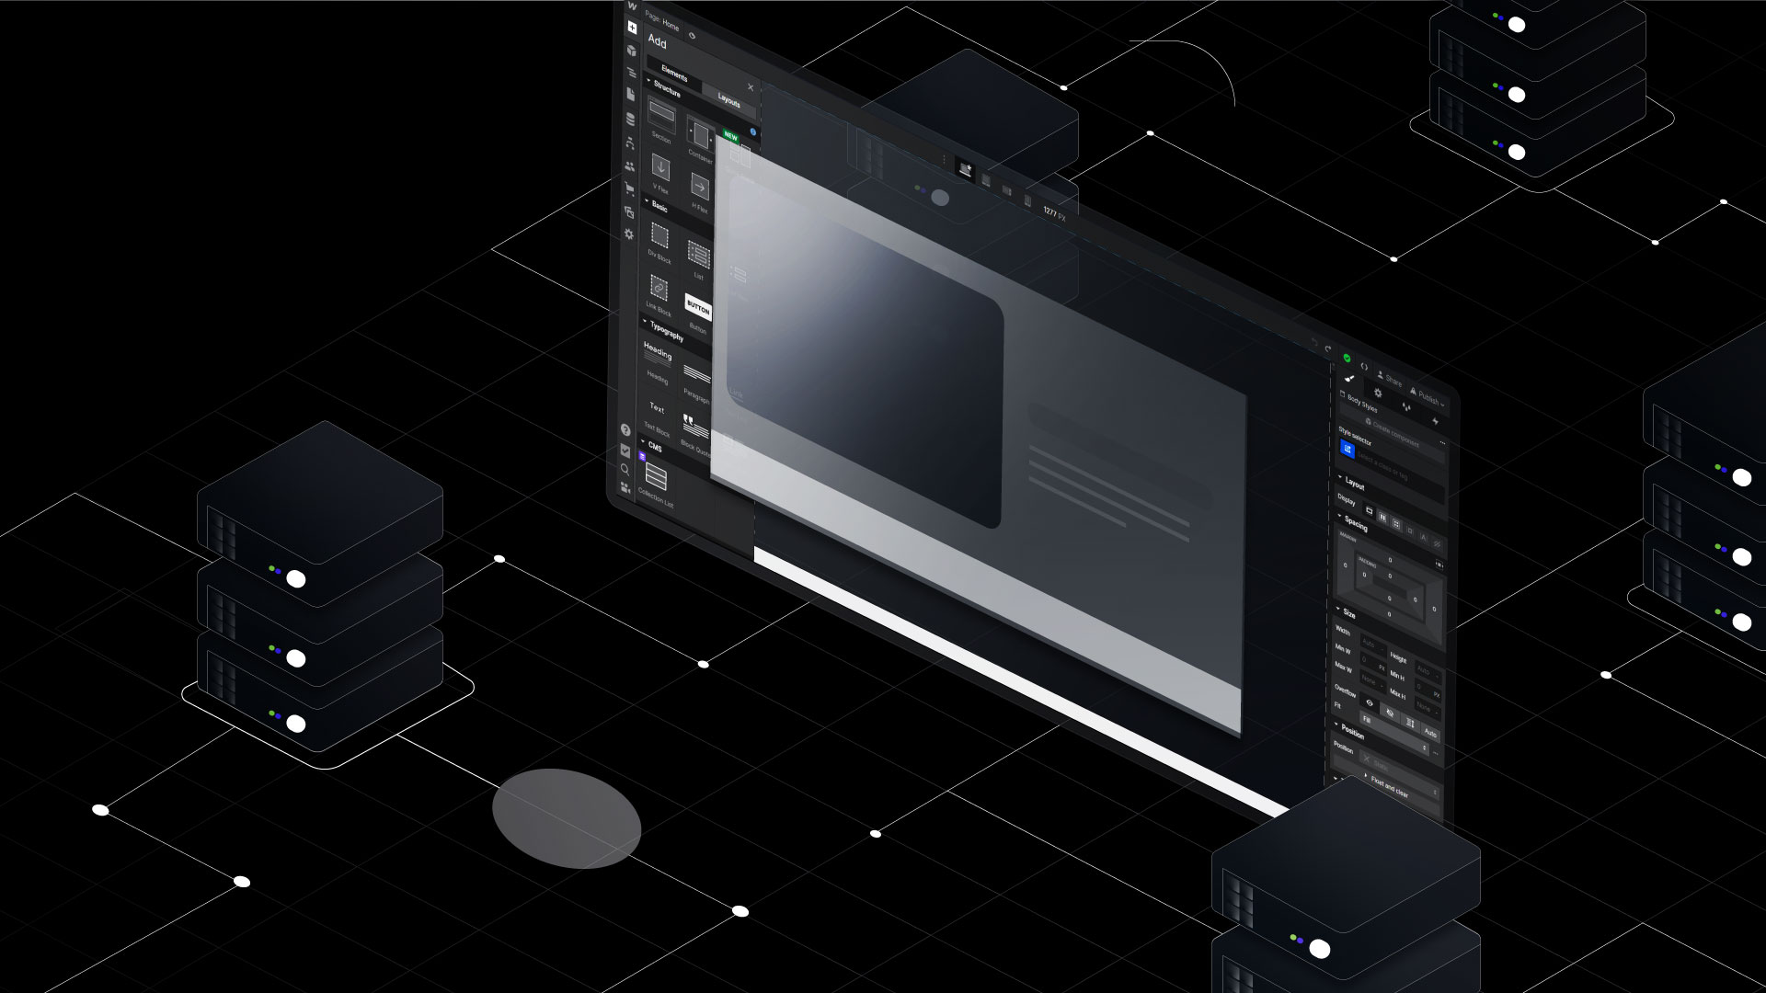Image resolution: width=1766 pixels, height=993 pixels.
Task: Open the Help question mark icon
Action: click(625, 430)
